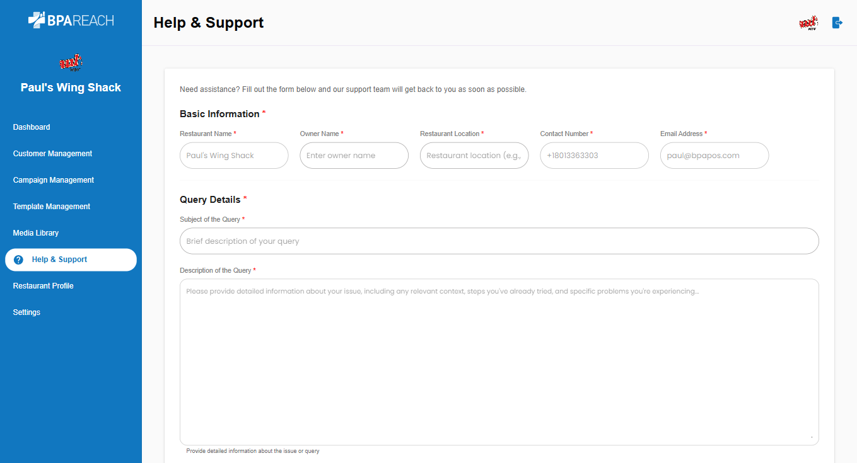Open Campaign Management page
This screenshot has width=857, height=463.
click(54, 180)
